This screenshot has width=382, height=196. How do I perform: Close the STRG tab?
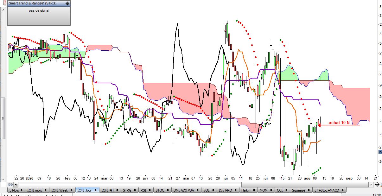[135, 190]
